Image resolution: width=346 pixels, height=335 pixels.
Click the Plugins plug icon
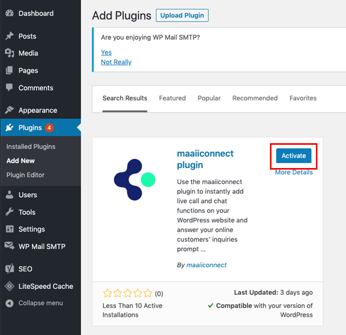tap(10, 127)
